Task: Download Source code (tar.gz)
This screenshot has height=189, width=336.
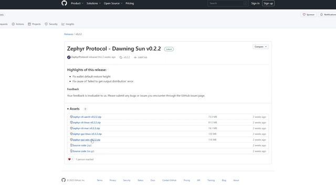Action: pyautogui.click(x=83, y=151)
